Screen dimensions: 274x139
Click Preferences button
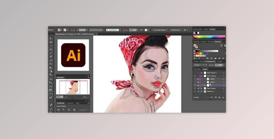click(x=175, y=30)
